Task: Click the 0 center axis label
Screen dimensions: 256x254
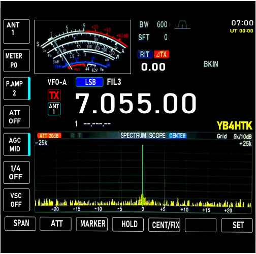Action: click(x=143, y=209)
